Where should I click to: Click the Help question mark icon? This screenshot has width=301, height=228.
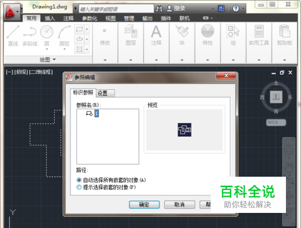click(x=235, y=8)
